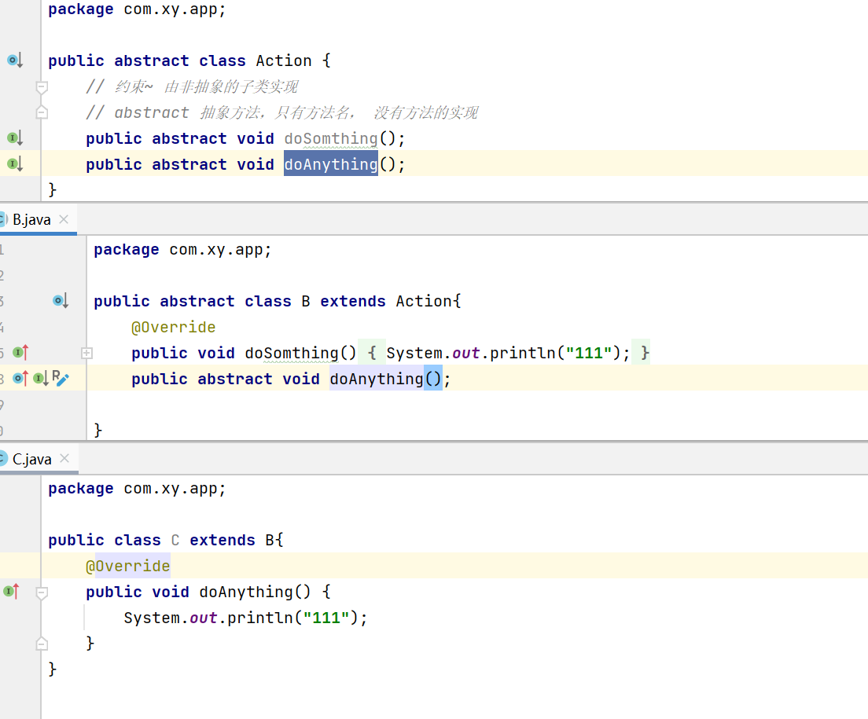Click out field in B.java System.out
This screenshot has height=719, width=868.
[x=465, y=353]
